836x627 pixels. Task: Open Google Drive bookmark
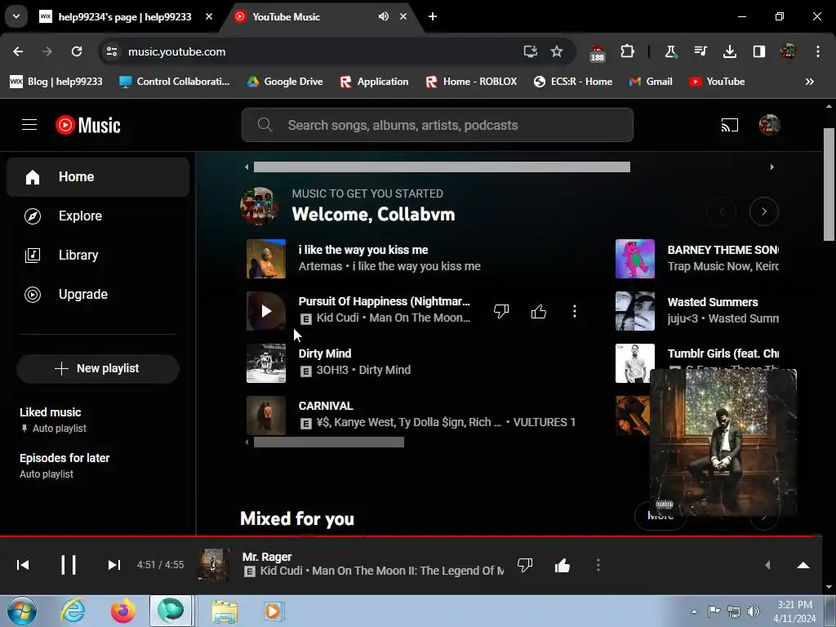(285, 82)
